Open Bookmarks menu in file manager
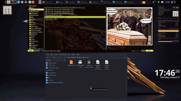 coord(63,54)
